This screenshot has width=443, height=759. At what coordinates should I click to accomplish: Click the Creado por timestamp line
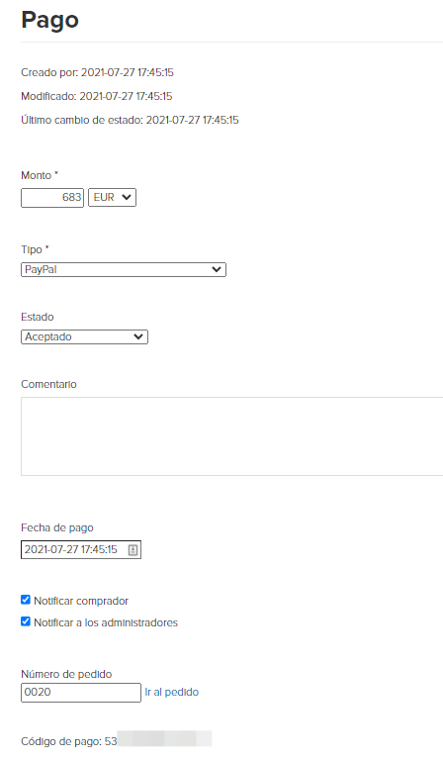click(x=97, y=72)
